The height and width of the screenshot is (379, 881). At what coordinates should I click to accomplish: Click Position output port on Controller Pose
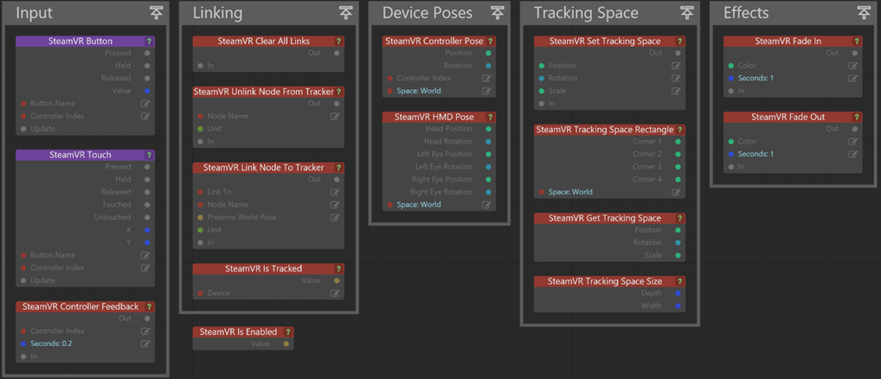click(x=488, y=54)
